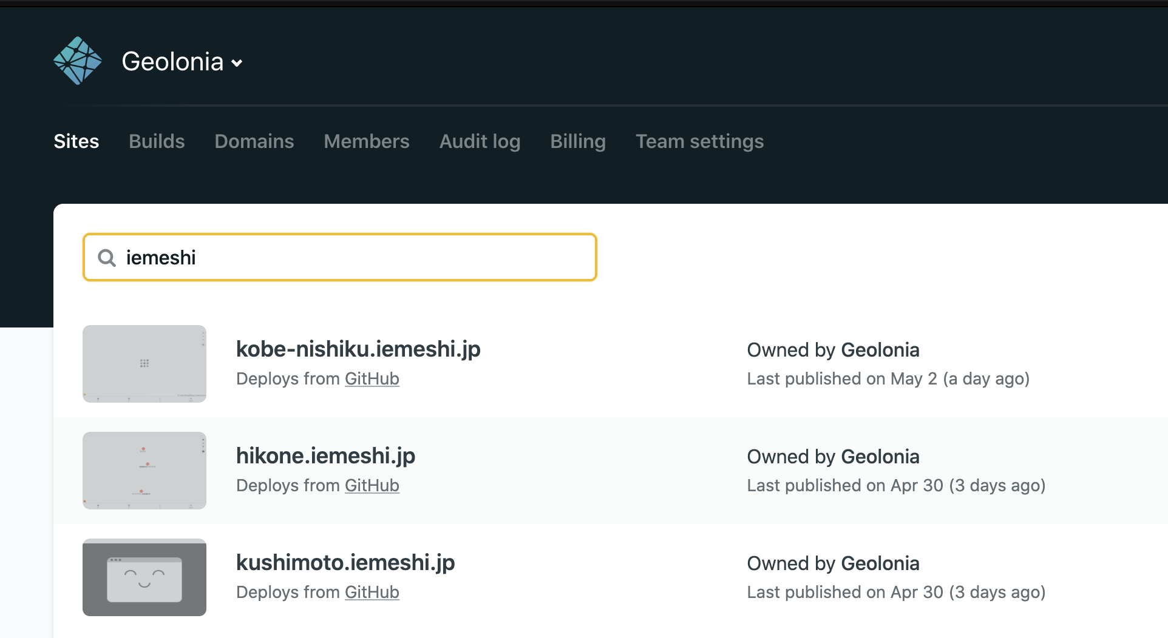
Task: Switch to the Builds tab
Action: click(156, 141)
